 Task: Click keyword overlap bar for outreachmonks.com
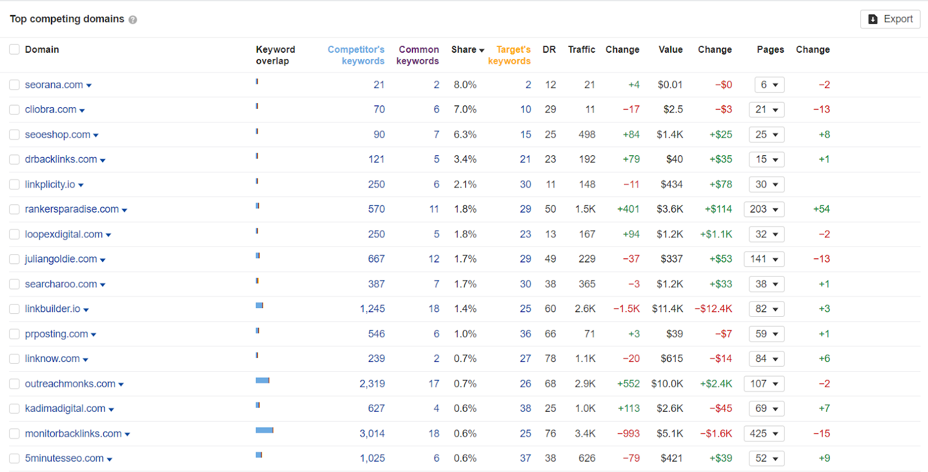(x=263, y=380)
